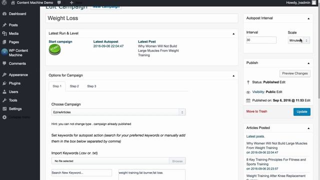Click the WP Content Machine globe icon
The height and width of the screenshot is (180, 320).
point(4,52)
